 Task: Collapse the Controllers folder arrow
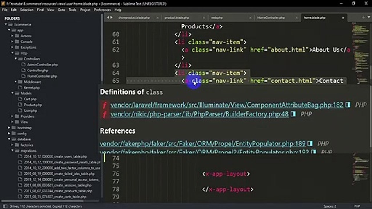tap(16, 59)
